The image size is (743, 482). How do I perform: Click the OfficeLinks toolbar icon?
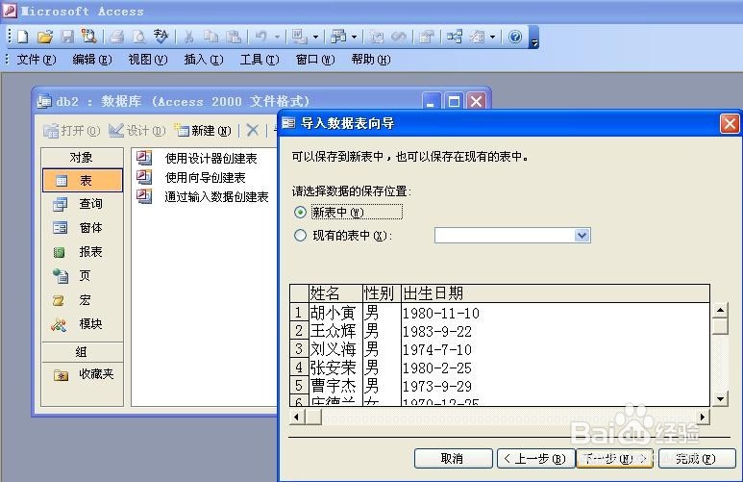click(x=299, y=37)
